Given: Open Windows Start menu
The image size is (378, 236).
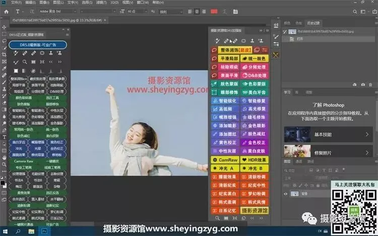Looking at the screenshot, I should (x=5, y=231).
